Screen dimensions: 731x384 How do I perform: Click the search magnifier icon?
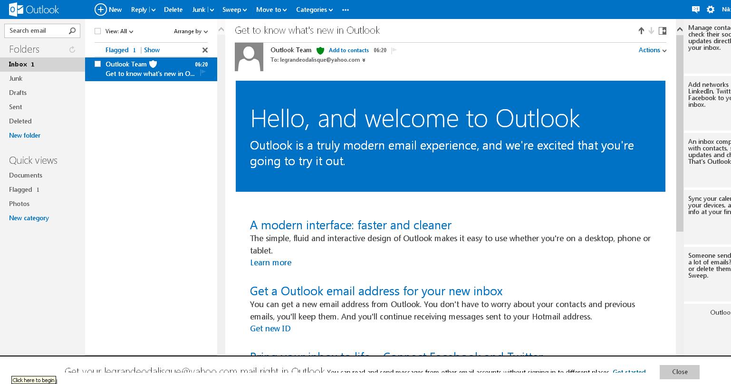pos(72,30)
